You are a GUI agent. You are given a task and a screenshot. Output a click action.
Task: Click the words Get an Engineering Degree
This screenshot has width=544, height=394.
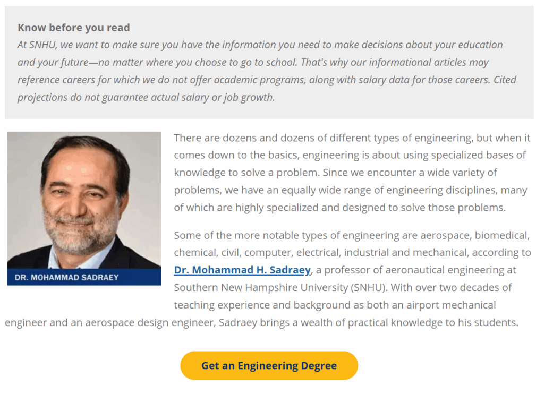[269, 365]
